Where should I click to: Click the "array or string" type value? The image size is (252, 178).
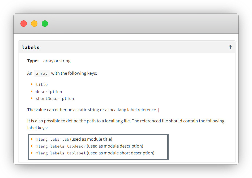(57, 61)
